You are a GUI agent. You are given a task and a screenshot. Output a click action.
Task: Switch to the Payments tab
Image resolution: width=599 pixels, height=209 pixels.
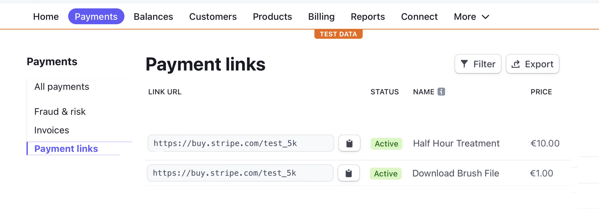pos(96,17)
